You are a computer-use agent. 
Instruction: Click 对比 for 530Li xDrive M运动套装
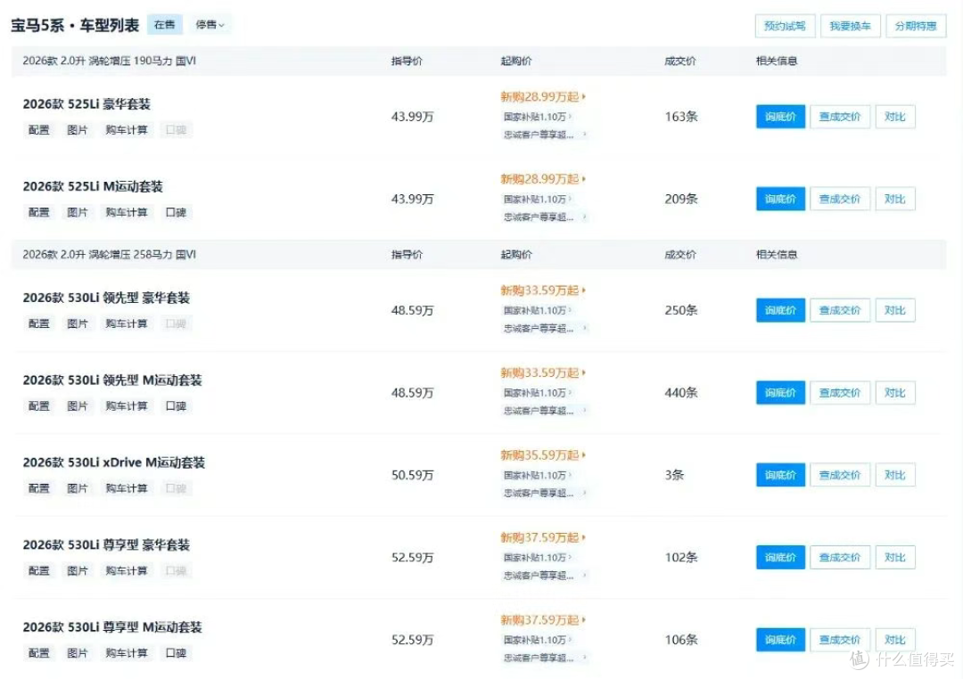(895, 475)
